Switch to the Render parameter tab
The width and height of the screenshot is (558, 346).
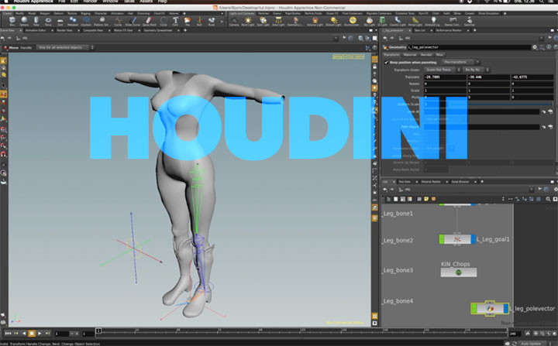pos(426,55)
